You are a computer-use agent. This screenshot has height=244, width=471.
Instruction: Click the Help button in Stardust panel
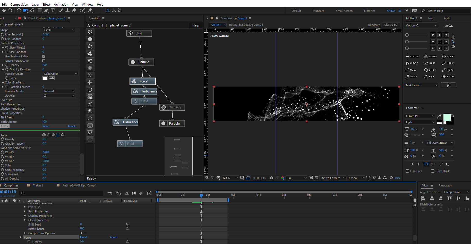pos(196,25)
